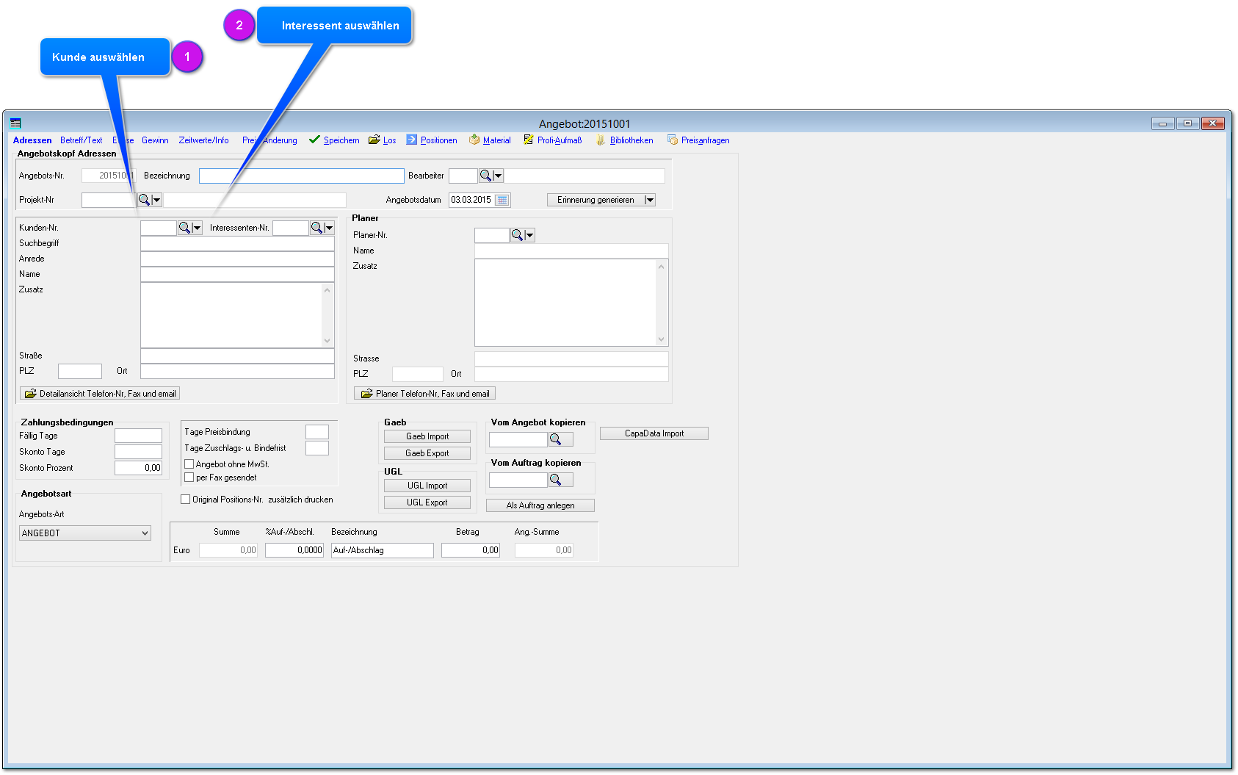The height and width of the screenshot is (775, 1238).
Task: Click the Tage Preisbindung field
Action: tap(317, 432)
